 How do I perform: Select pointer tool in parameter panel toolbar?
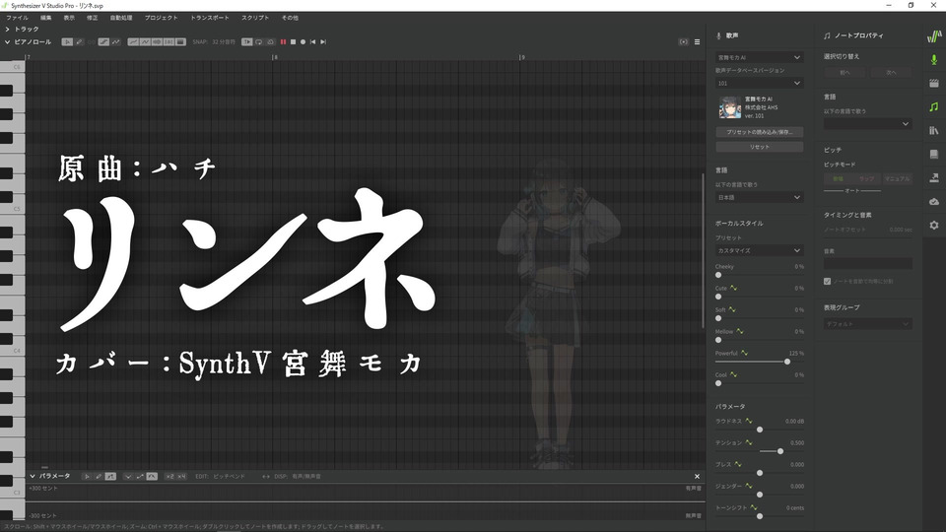pyautogui.click(x=87, y=477)
